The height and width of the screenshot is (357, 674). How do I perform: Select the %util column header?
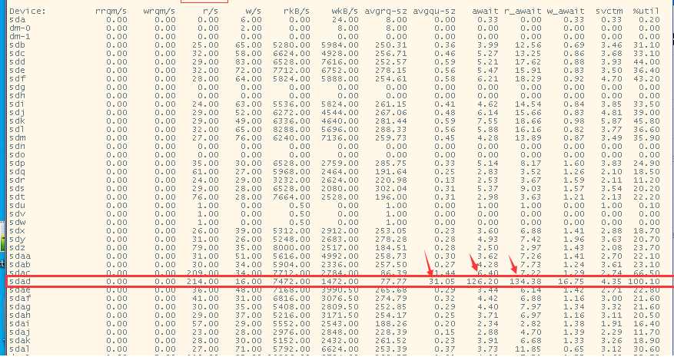click(x=646, y=12)
